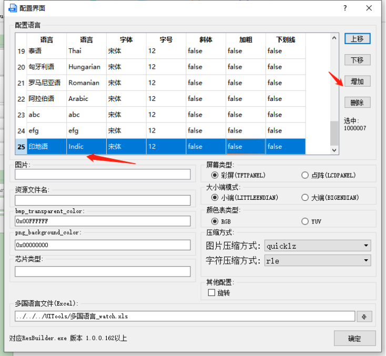The height and width of the screenshot is (356, 386).
Task: Click the 泰语 cell
Action: (x=47, y=51)
